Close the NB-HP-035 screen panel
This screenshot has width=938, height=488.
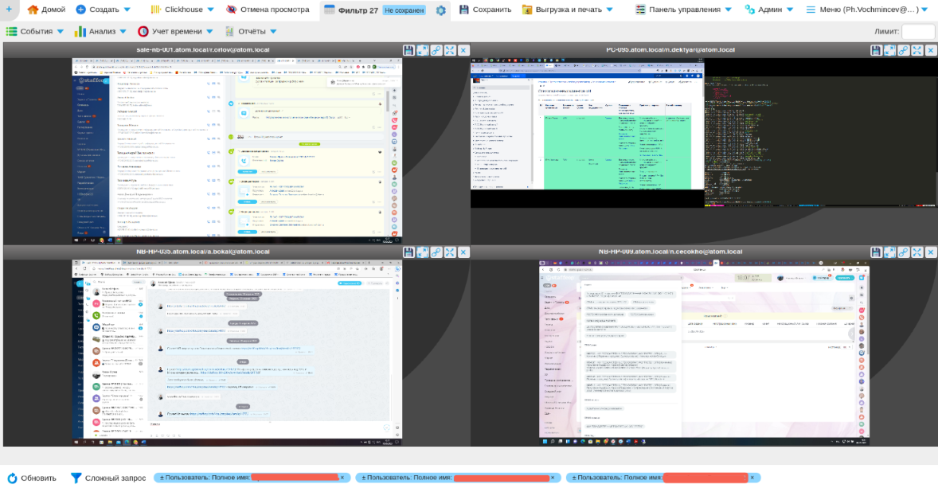click(463, 252)
